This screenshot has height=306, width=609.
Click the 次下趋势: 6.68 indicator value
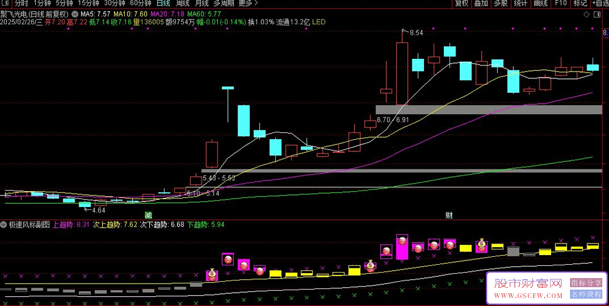[x=162, y=225]
